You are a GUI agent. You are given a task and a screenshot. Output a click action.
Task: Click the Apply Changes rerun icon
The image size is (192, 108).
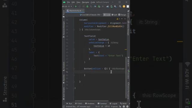click(80, 6)
